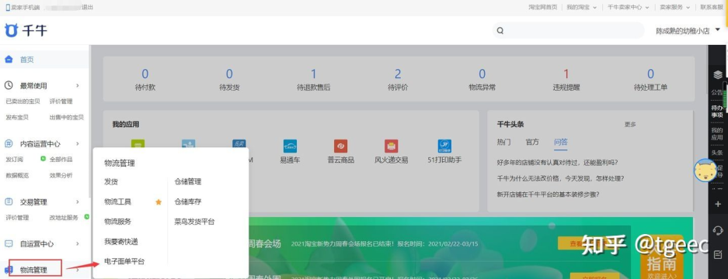The height and width of the screenshot is (279, 728).
Task: Open 全部作品 shortcut
Action: [61, 160]
